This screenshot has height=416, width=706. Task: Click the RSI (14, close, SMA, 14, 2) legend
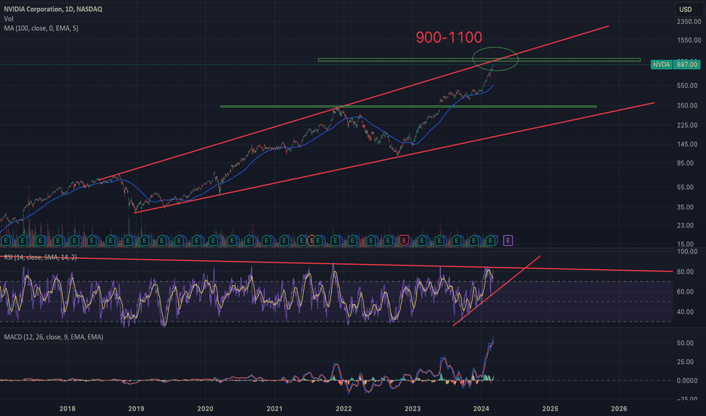point(40,257)
